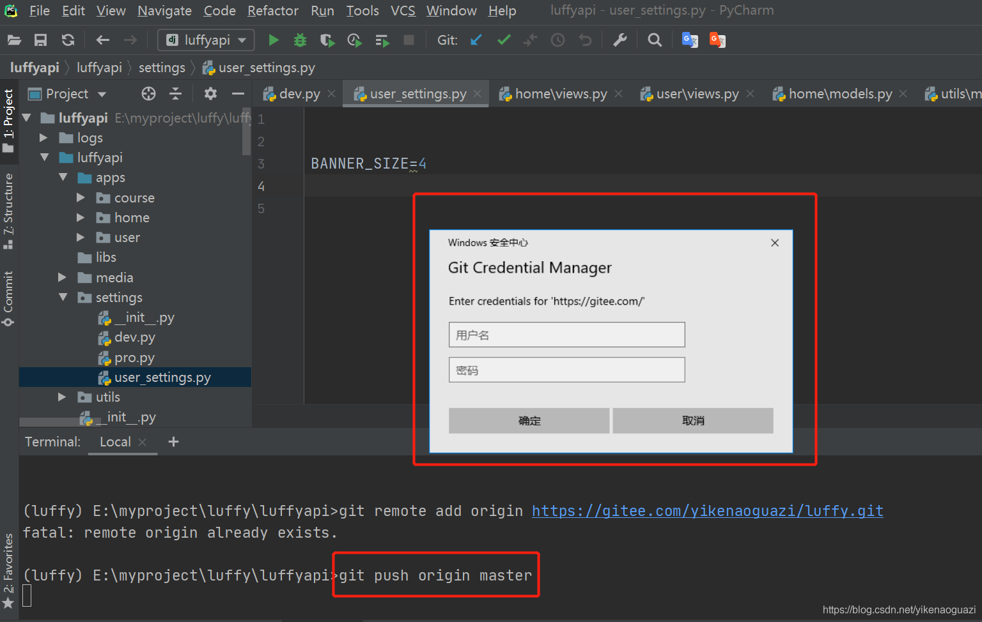Open the Commit tool window tab
Image resolution: width=982 pixels, height=622 pixels.
(8, 298)
